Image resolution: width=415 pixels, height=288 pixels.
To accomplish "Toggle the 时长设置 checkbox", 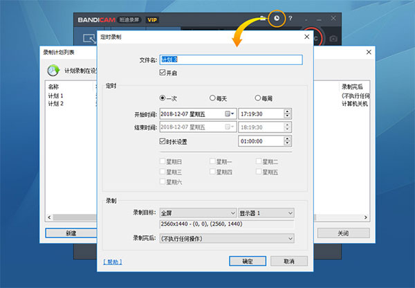I will click(163, 141).
